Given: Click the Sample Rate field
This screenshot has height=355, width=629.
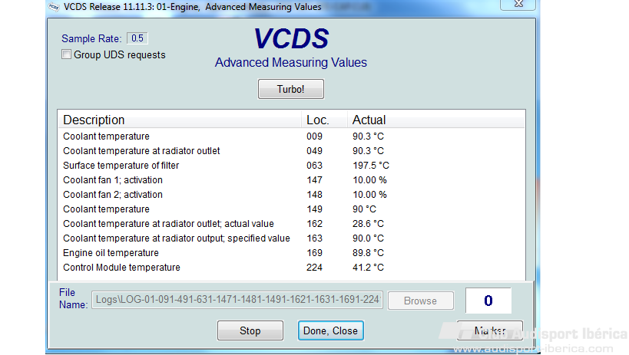Looking at the screenshot, I should 137,38.
